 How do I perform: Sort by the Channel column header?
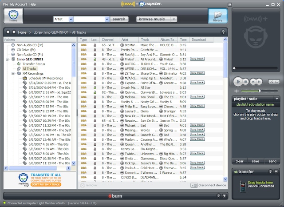coord(110,40)
